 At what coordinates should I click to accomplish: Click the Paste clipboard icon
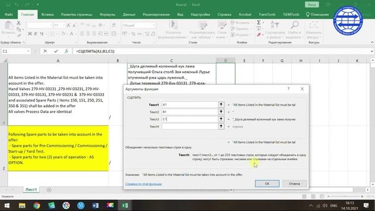[x=9, y=26]
